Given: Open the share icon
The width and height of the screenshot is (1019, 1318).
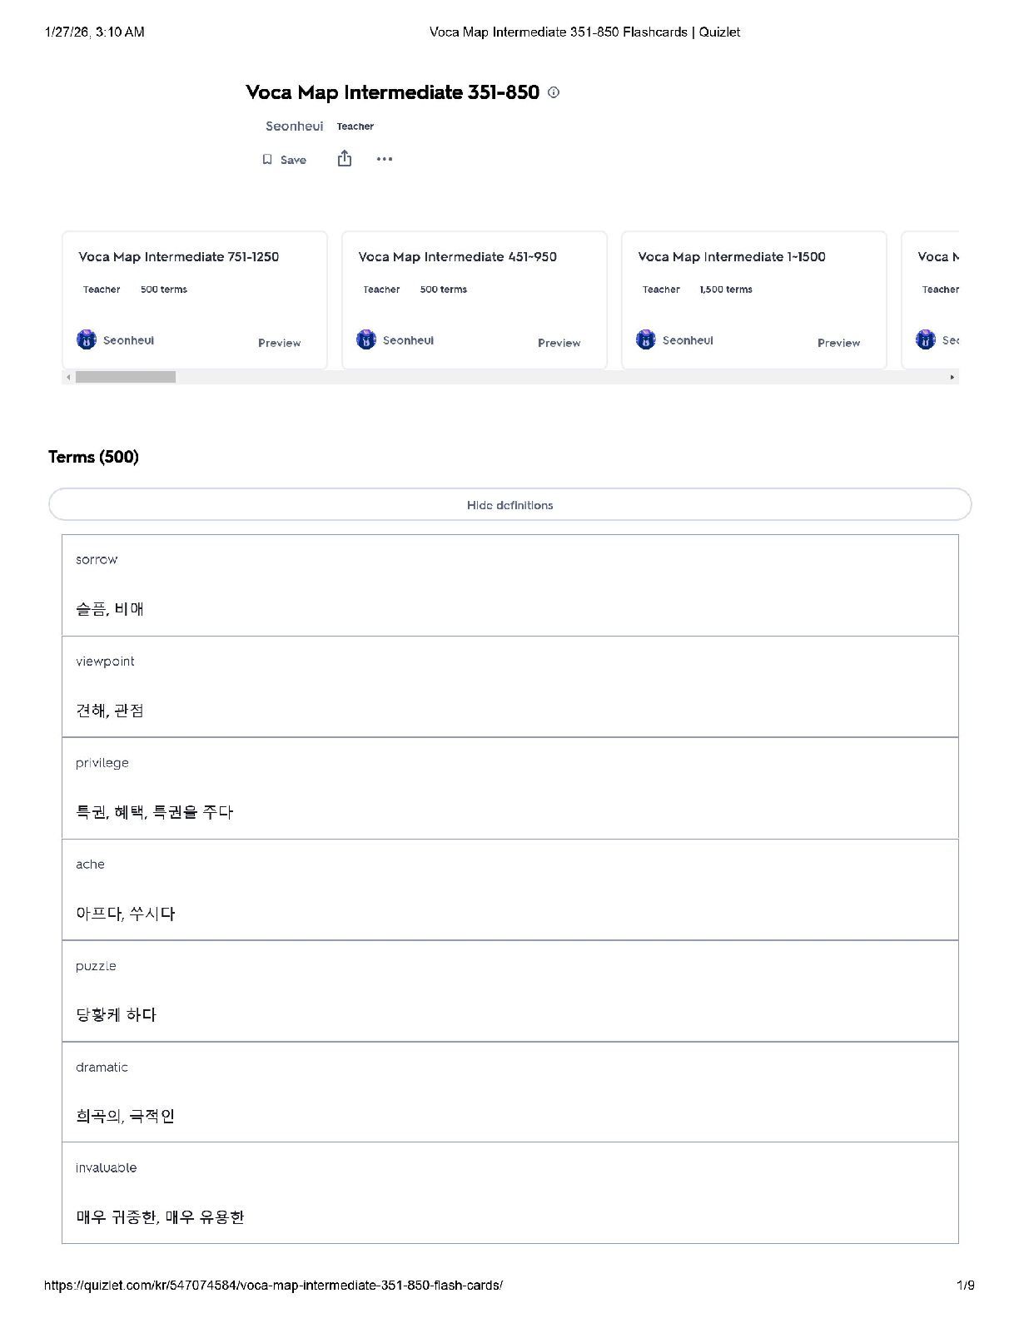Looking at the screenshot, I should pos(345,159).
